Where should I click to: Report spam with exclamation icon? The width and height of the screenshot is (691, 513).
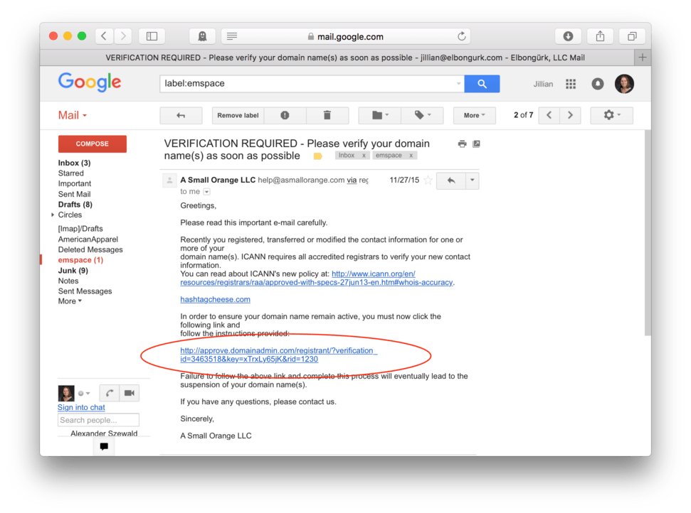[x=285, y=115]
